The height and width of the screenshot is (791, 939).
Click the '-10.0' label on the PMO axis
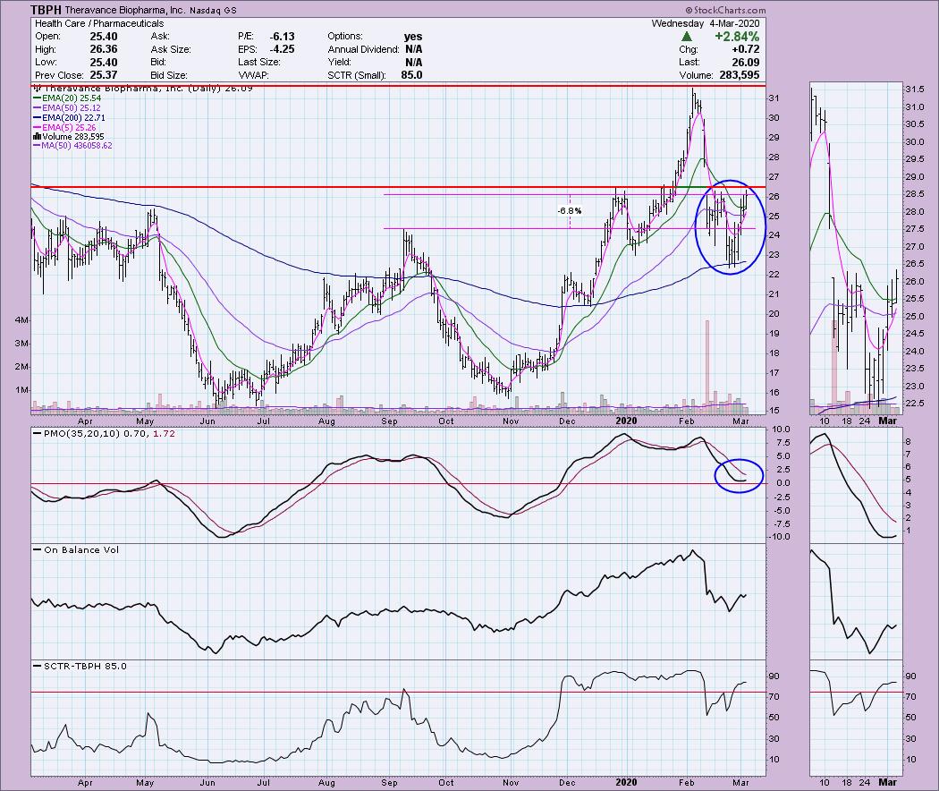(x=780, y=537)
